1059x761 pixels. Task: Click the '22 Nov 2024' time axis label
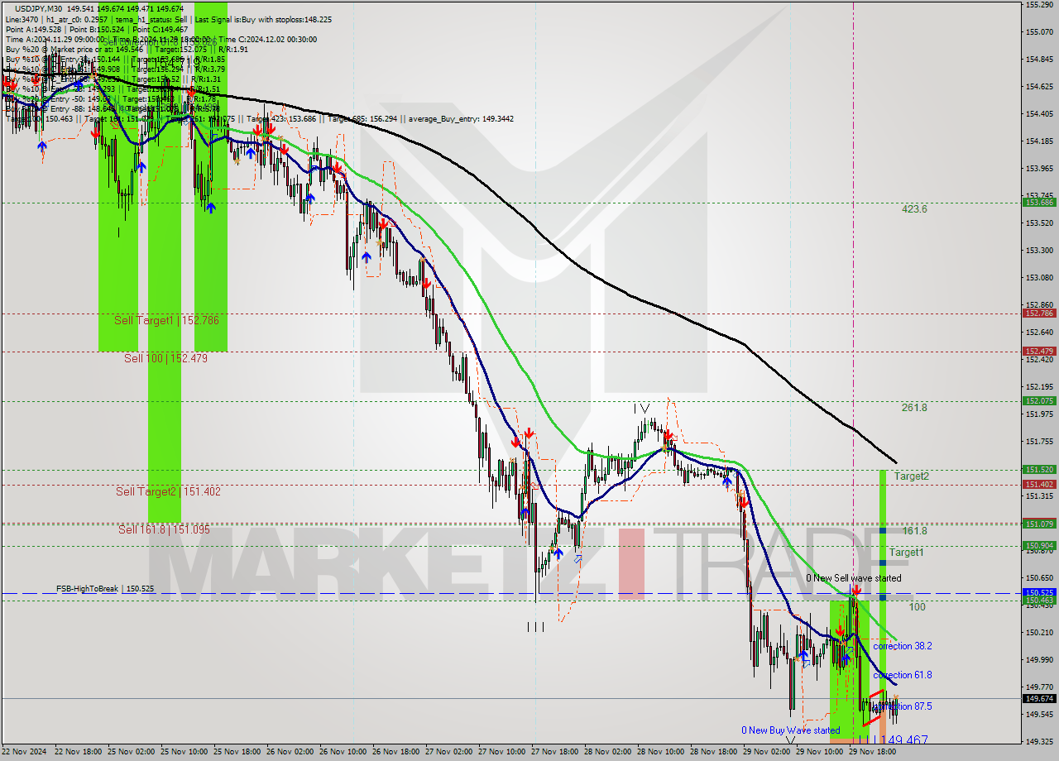pyautogui.click(x=23, y=752)
